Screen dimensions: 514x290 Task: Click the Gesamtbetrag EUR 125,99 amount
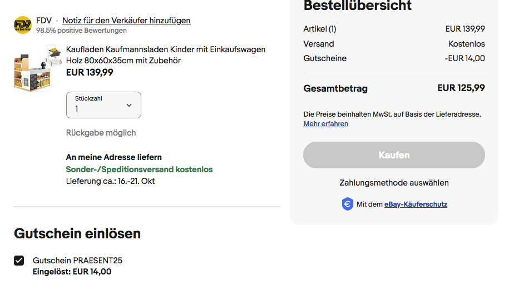click(x=461, y=88)
